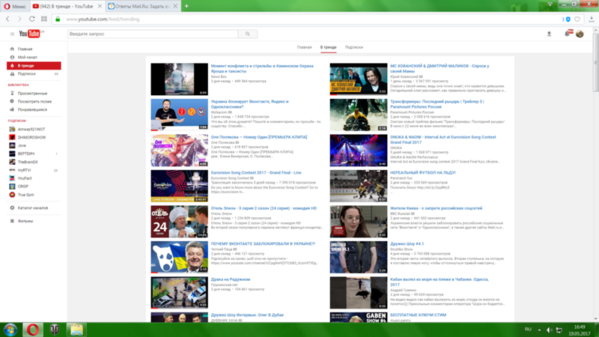
Task: Open Посмотреть позже in the sidebar
Action: [34, 102]
